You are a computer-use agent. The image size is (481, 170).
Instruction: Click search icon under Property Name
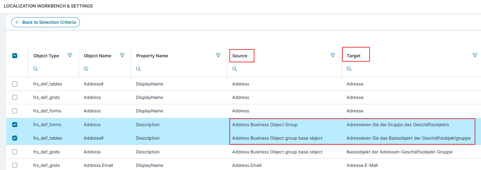point(138,69)
